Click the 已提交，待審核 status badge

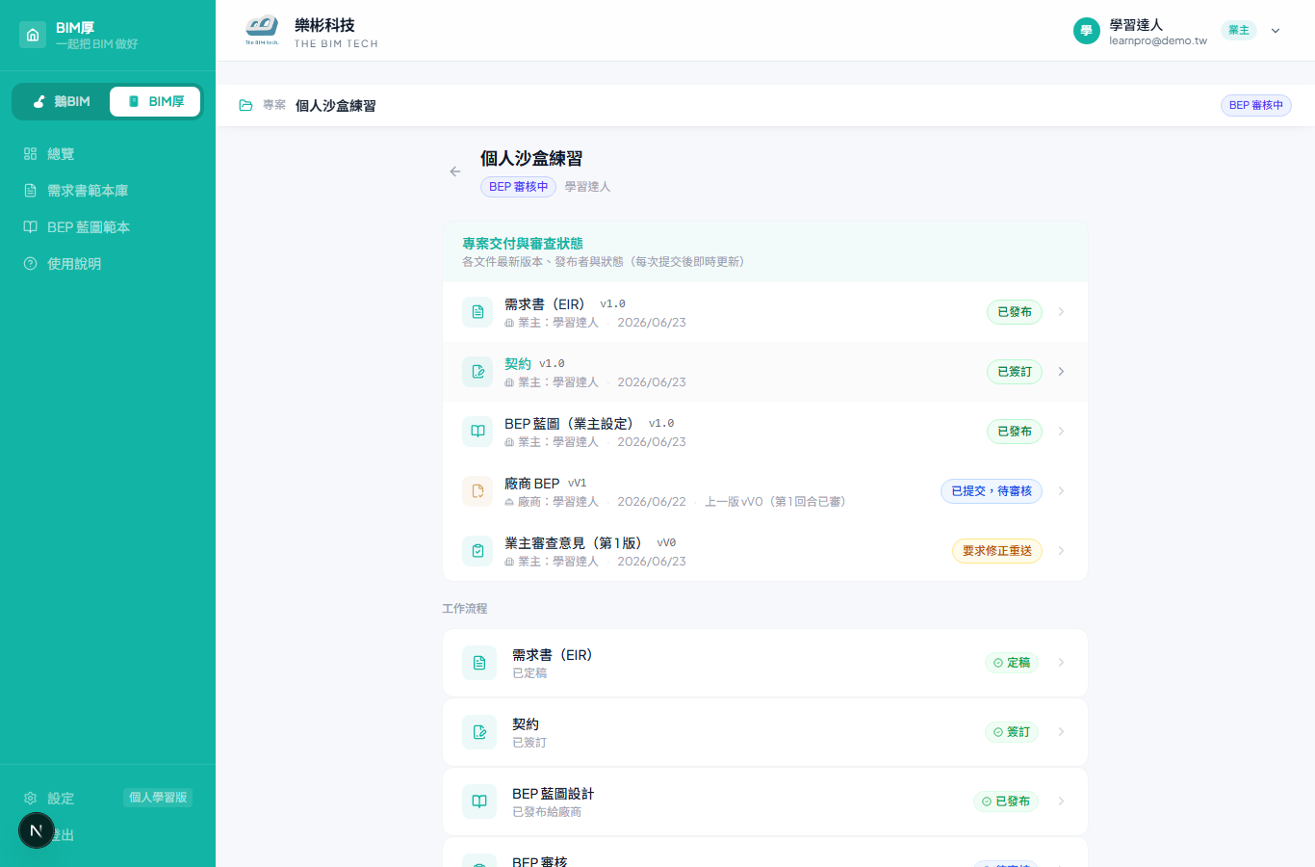[x=992, y=491]
